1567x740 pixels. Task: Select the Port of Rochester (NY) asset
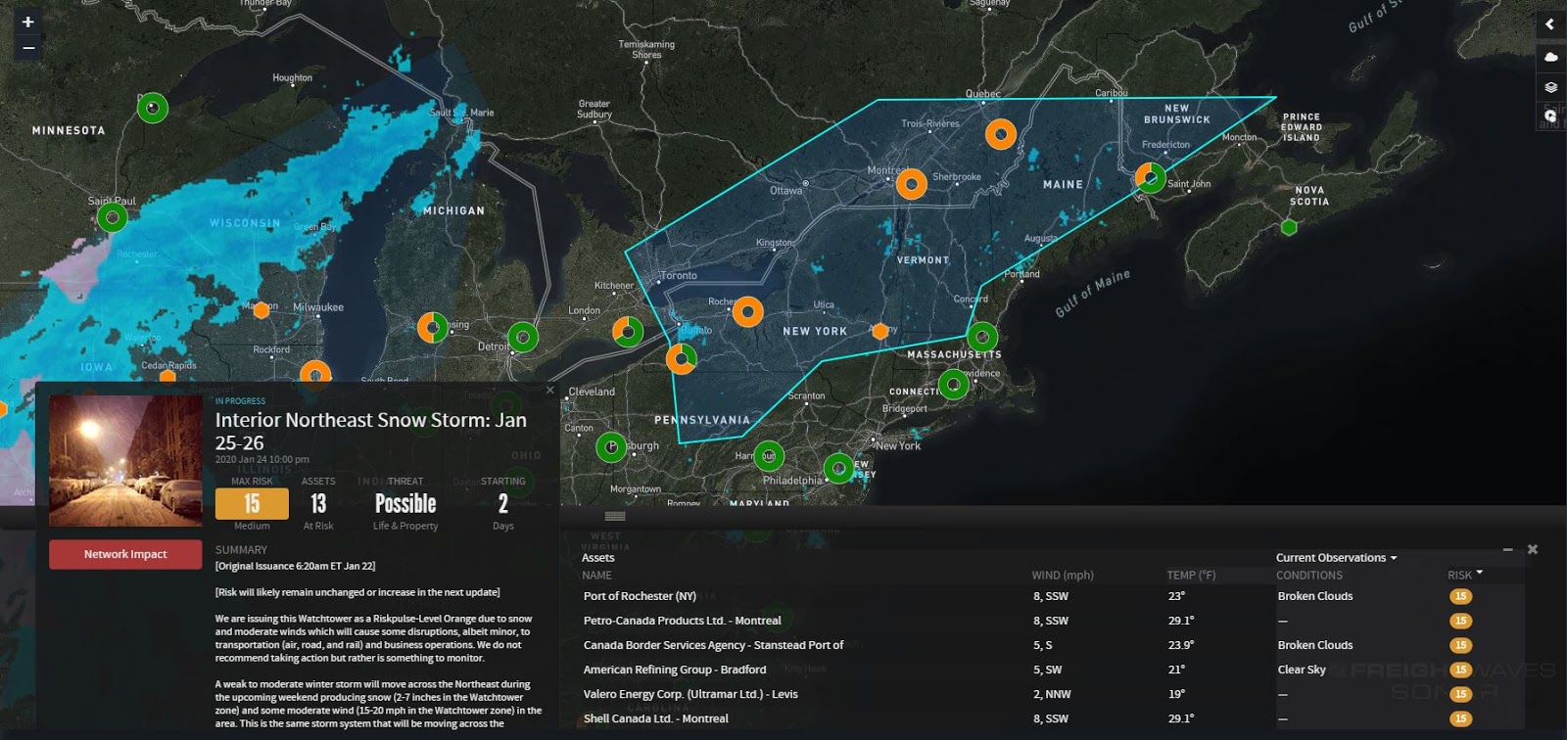640,596
